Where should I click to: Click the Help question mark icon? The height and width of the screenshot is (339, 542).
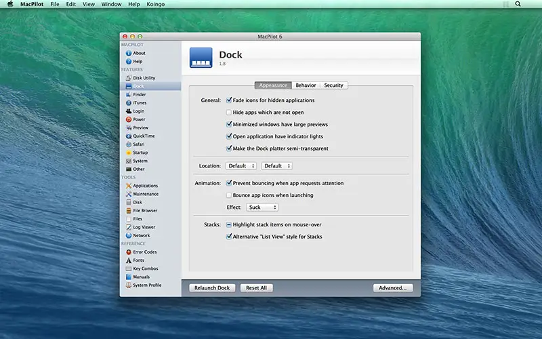pyautogui.click(x=129, y=61)
